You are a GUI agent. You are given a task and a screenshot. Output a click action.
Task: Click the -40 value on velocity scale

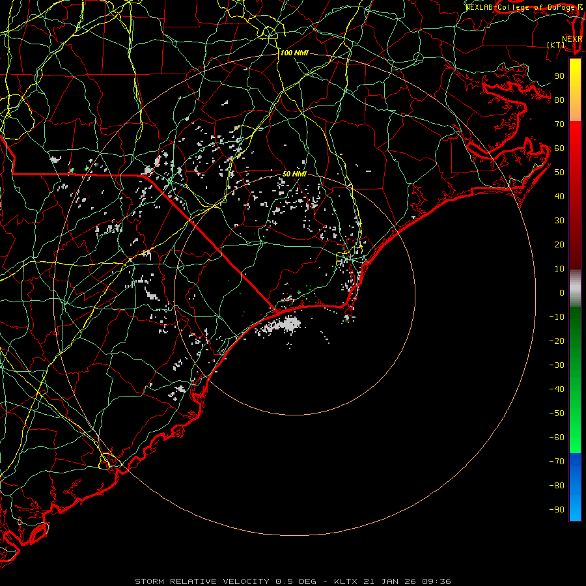click(557, 389)
